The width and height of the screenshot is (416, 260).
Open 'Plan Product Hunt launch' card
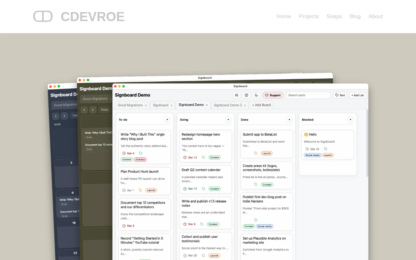click(x=144, y=181)
